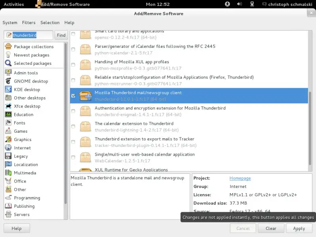The height and width of the screenshot is (237, 316).
Task: Select the Publishing category icon
Action: [x=8, y=206]
